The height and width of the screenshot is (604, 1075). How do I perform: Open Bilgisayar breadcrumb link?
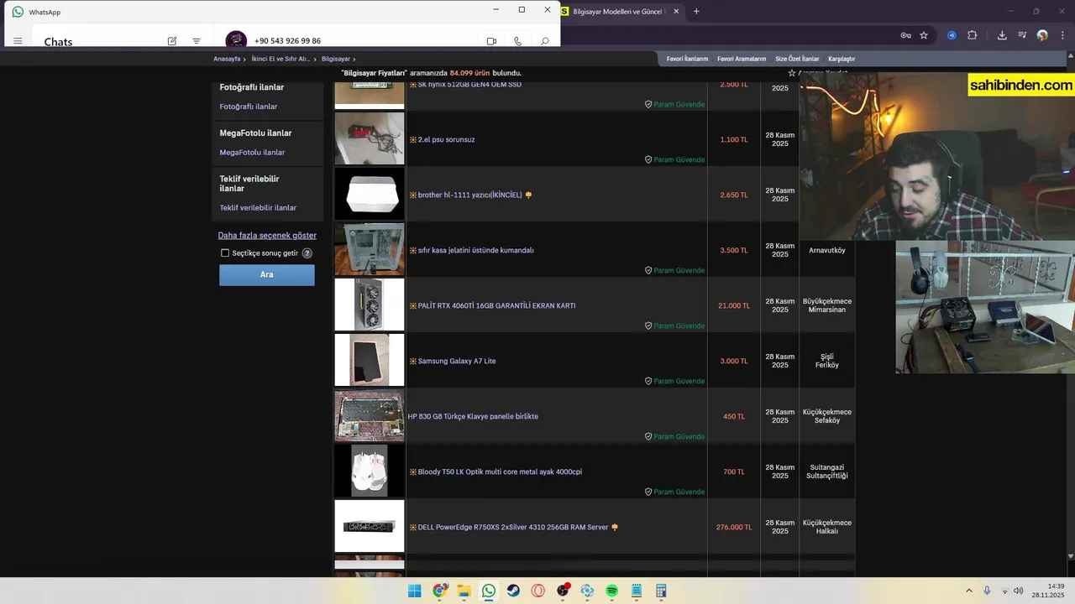[336, 59]
